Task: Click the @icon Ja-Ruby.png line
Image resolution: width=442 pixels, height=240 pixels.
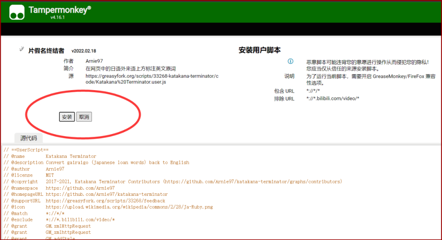Action: coord(108,207)
